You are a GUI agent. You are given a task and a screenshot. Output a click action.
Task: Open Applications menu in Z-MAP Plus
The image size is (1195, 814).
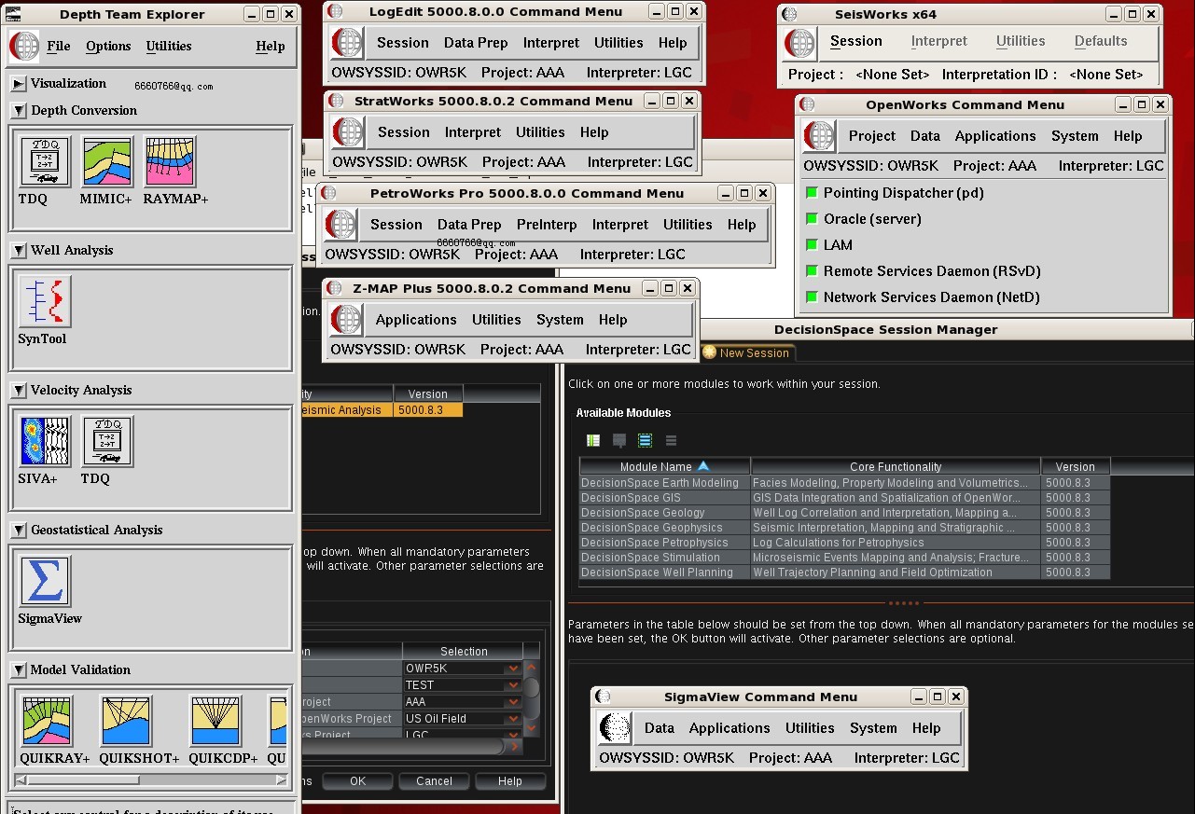tap(416, 320)
